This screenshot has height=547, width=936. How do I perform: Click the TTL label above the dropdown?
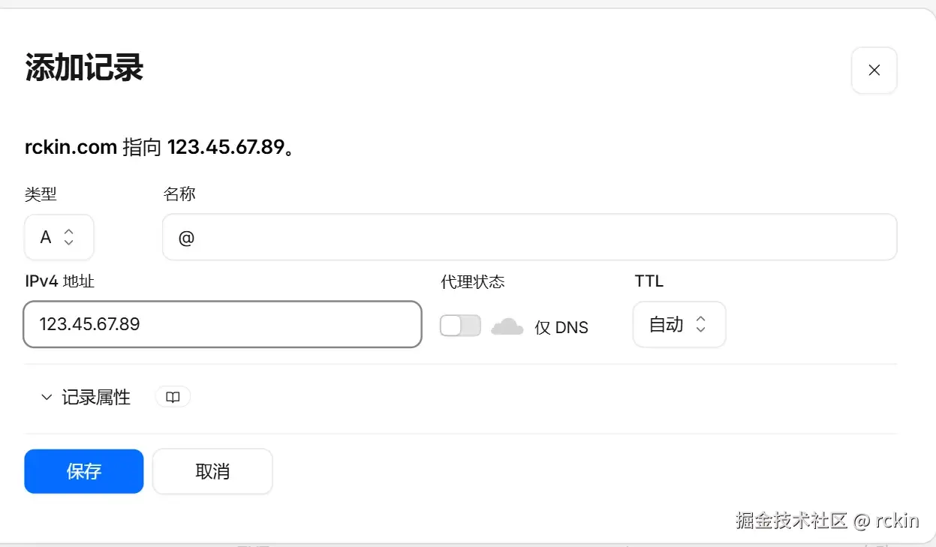[x=649, y=281]
